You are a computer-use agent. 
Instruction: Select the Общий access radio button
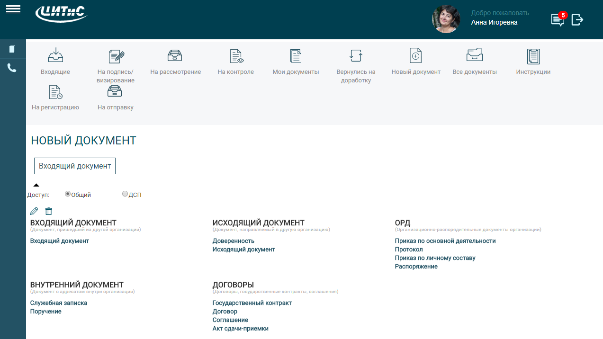(68, 194)
